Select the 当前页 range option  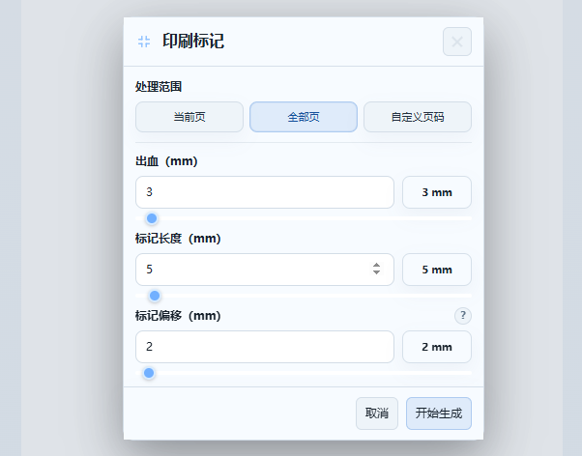pyautogui.click(x=189, y=117)
